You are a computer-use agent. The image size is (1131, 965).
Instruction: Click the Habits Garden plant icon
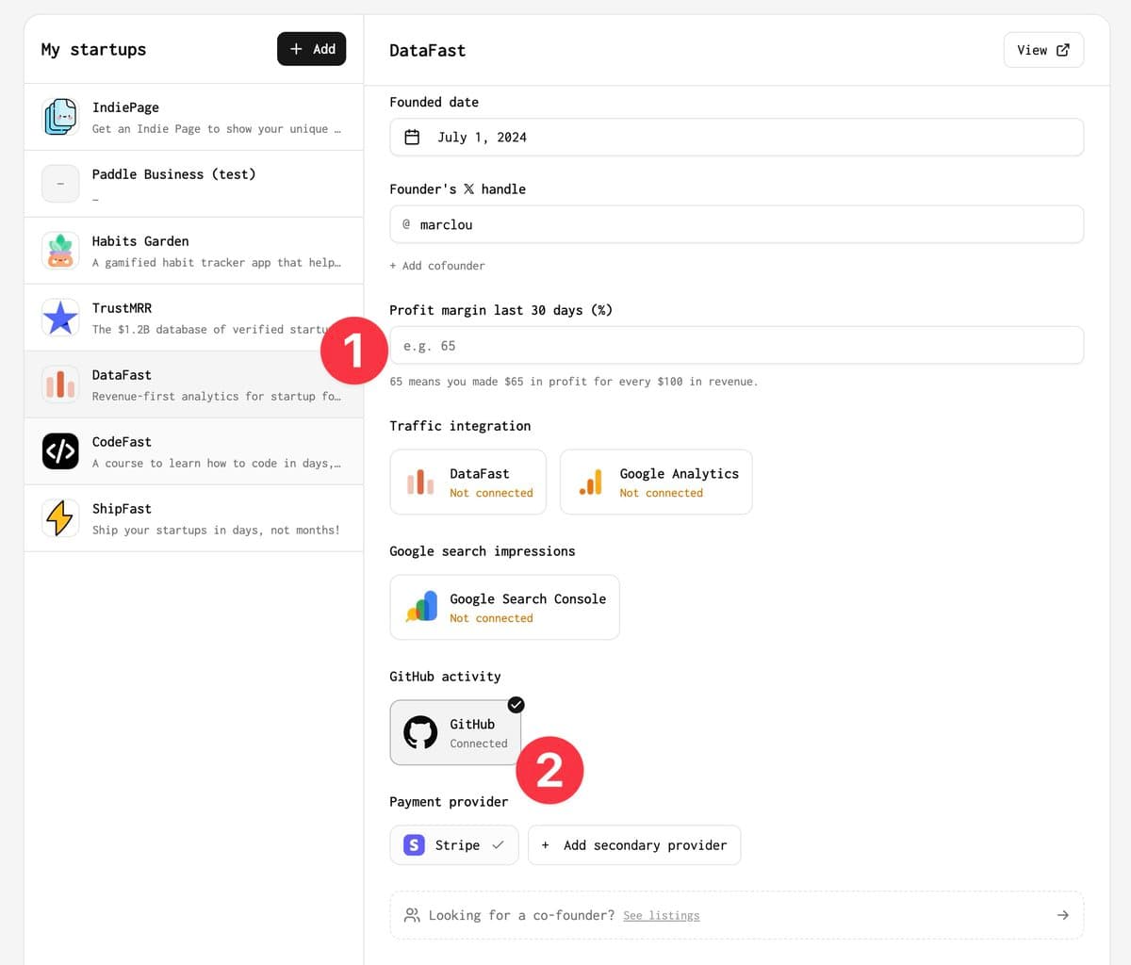[x=60, y=251]
